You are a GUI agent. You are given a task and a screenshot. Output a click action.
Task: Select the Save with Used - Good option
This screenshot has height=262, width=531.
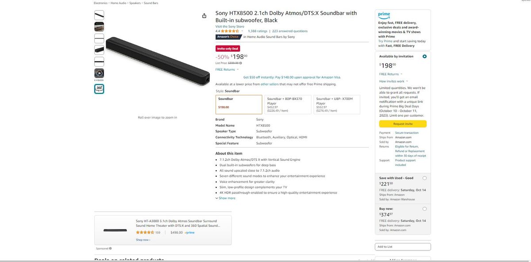click(x=424, y=177)
